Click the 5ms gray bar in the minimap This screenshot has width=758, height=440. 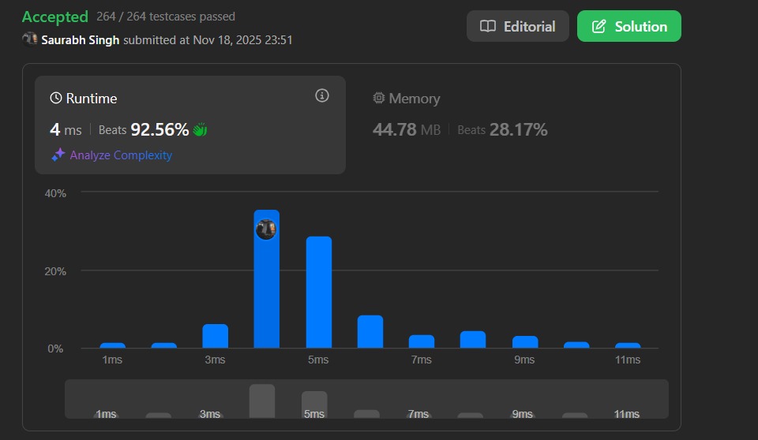[x=314, y=405]
